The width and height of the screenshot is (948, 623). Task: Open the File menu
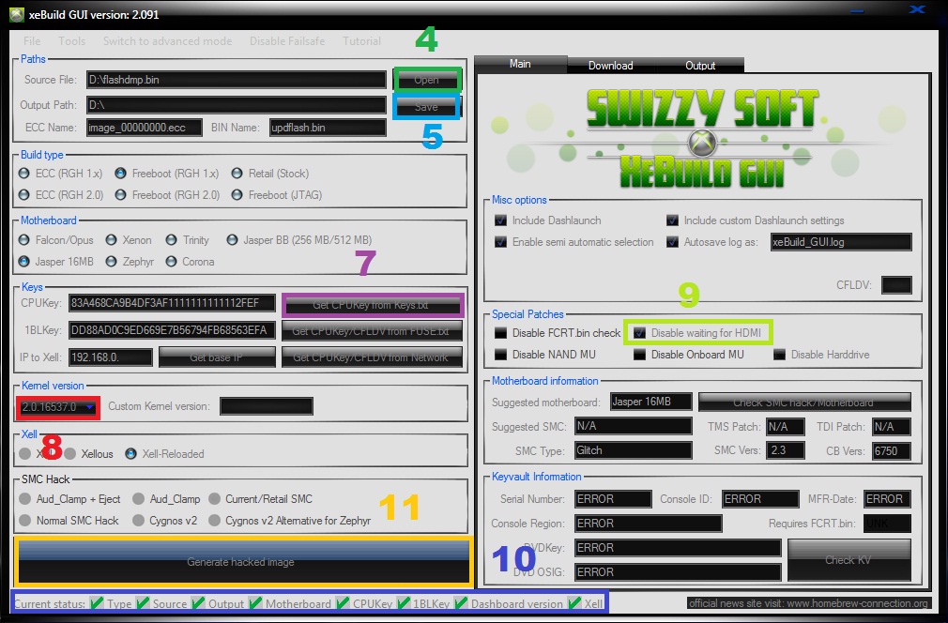click(x=32, y=41)
